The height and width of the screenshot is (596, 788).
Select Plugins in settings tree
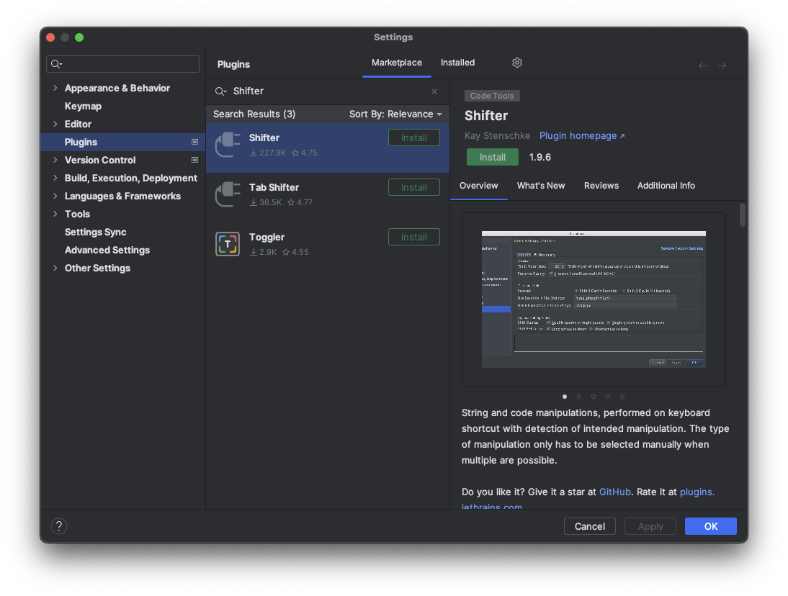click(122, 142)
